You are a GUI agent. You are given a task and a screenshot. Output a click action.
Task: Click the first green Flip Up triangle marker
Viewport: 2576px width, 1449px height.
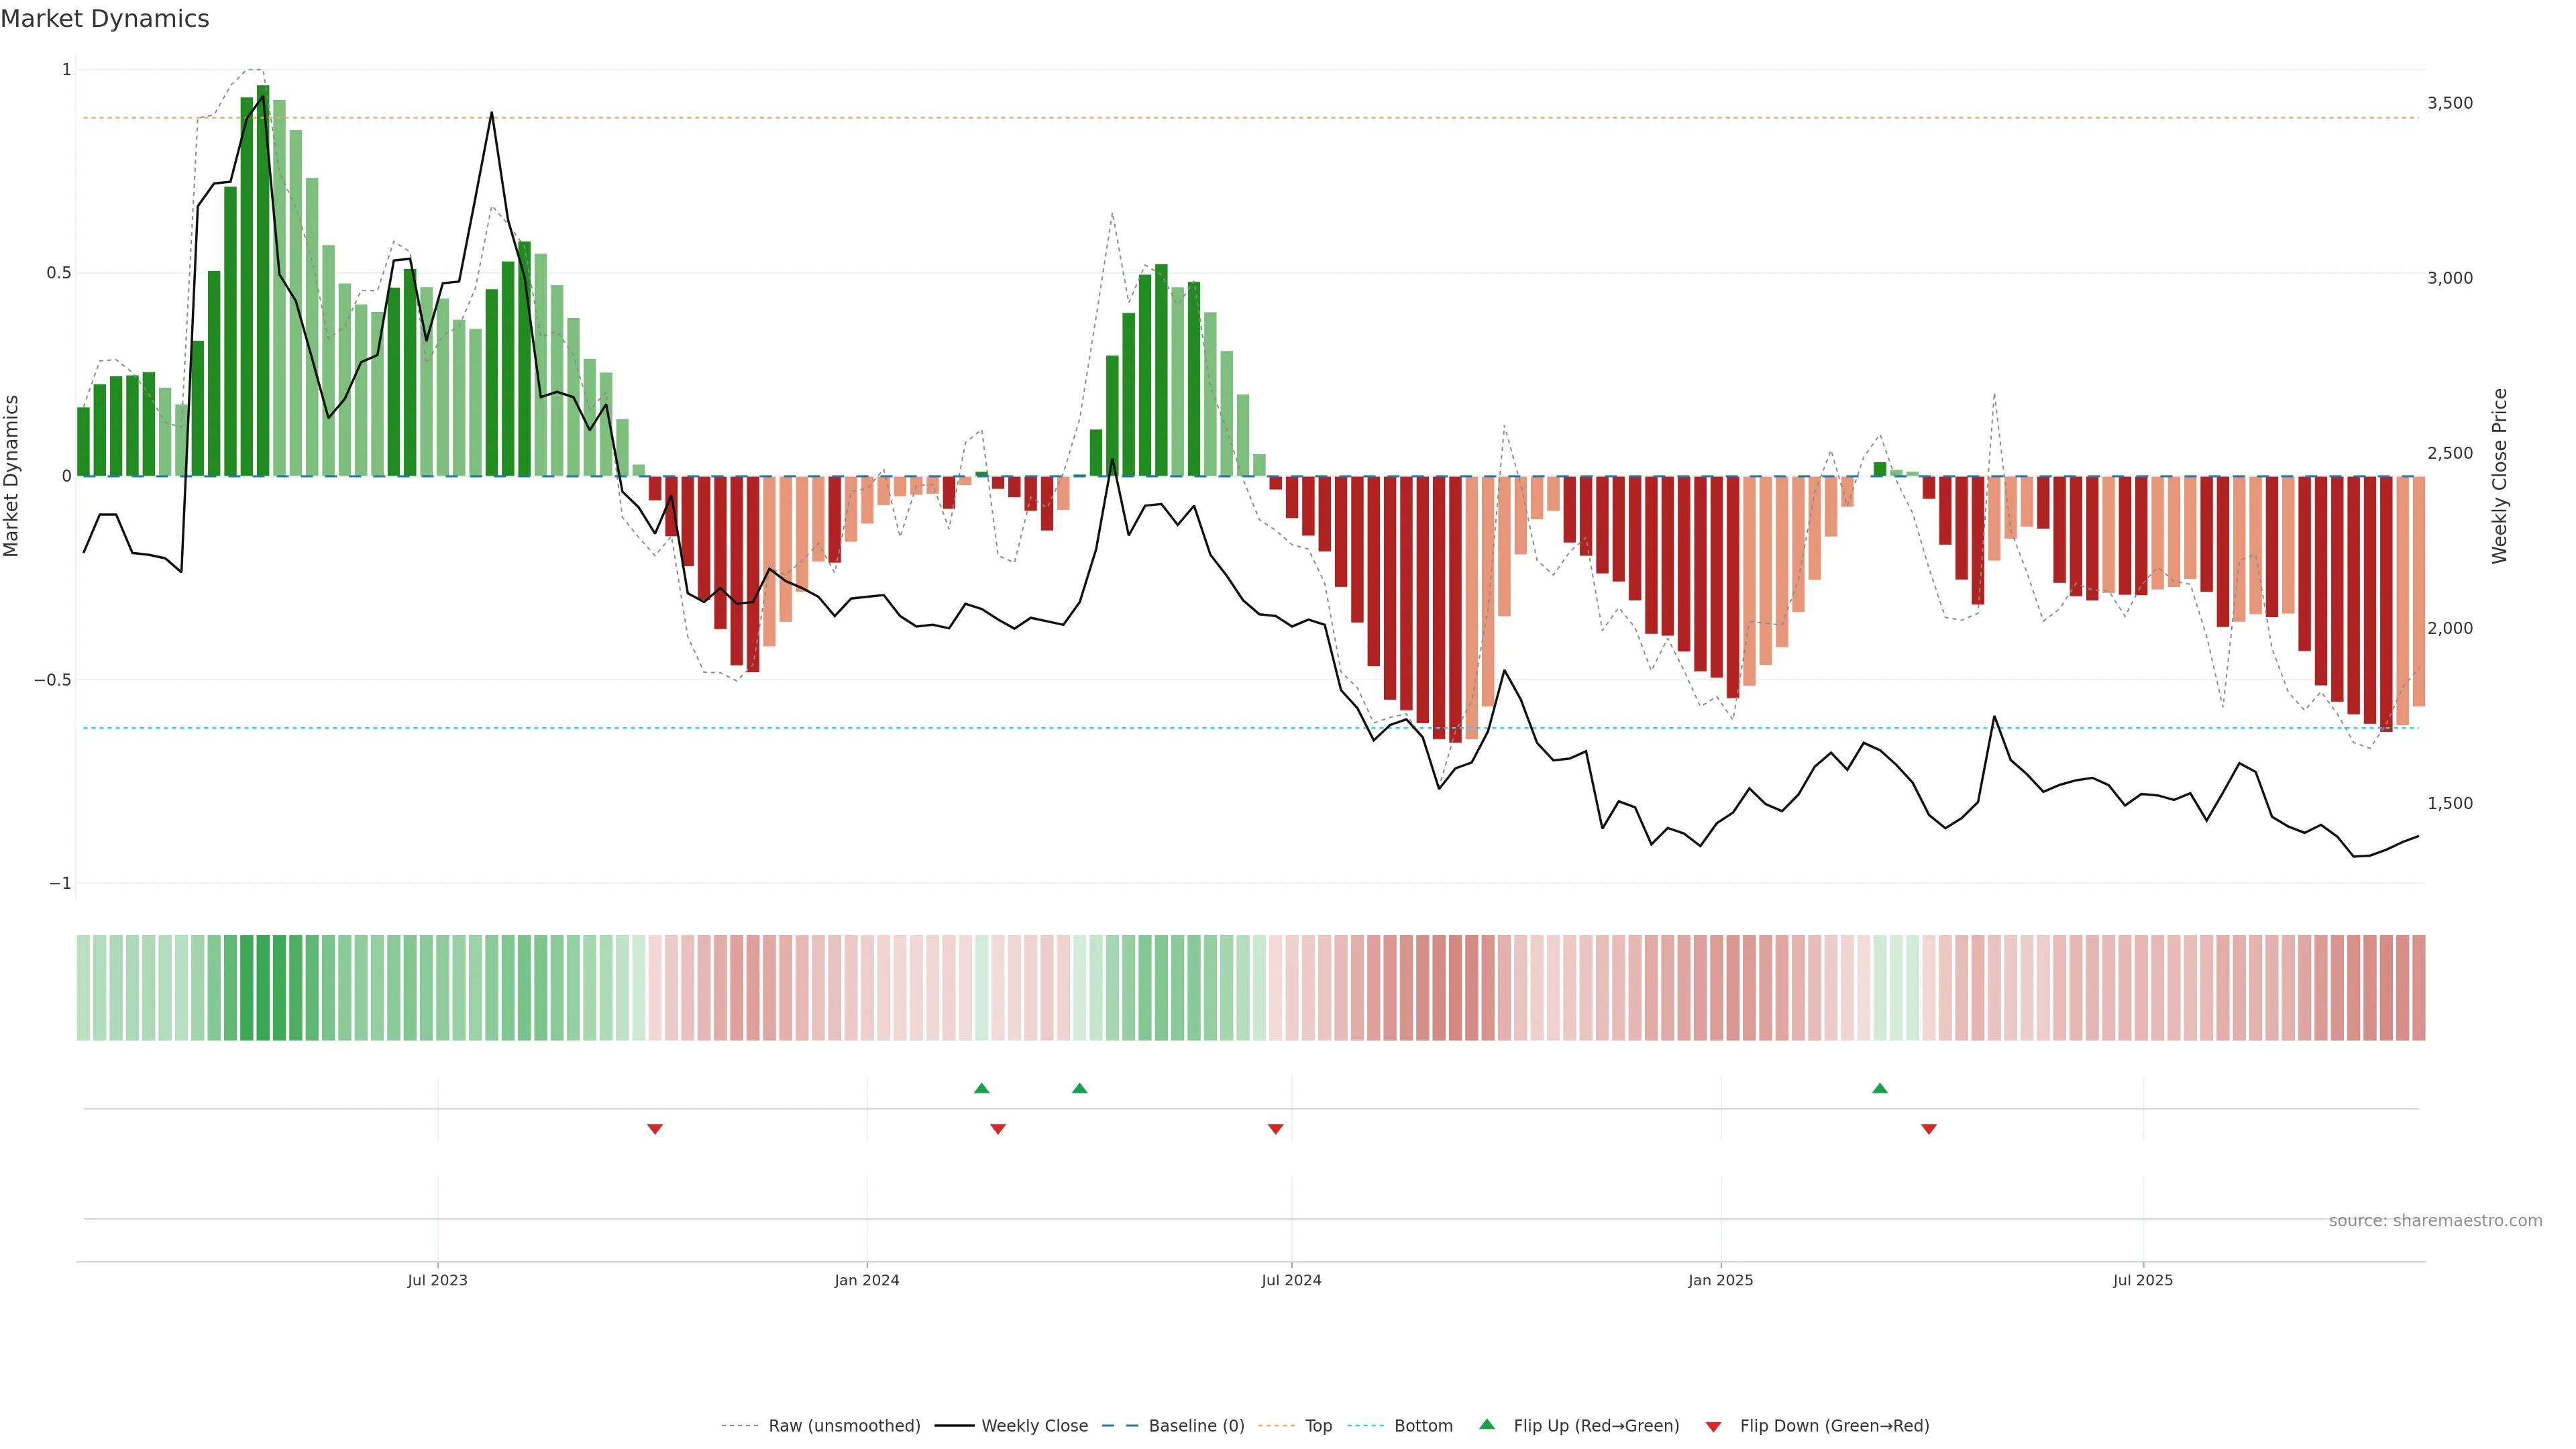[981, 1088]
